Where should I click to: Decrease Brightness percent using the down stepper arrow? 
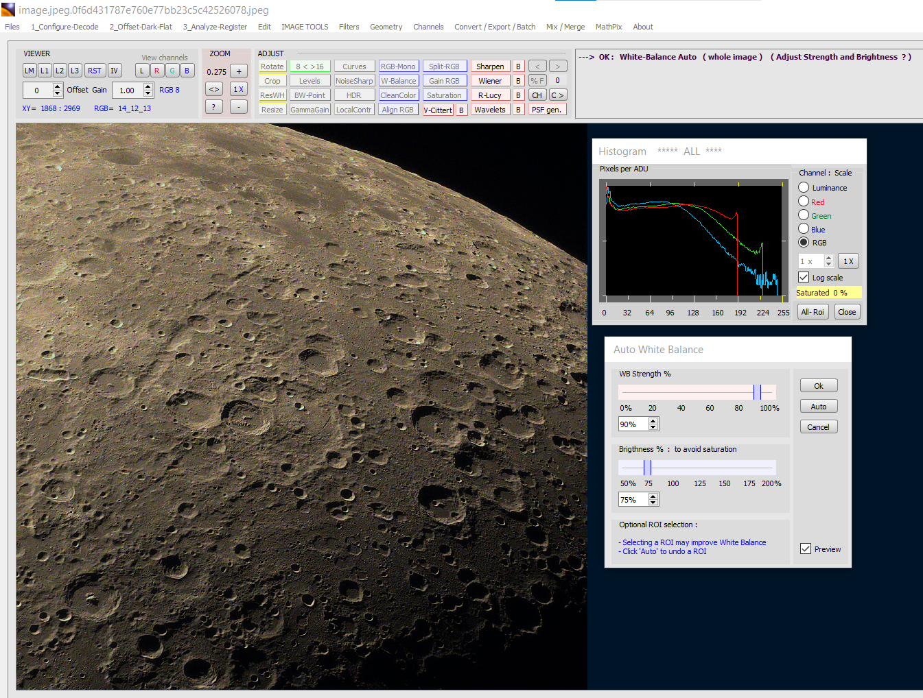(653, 503)
